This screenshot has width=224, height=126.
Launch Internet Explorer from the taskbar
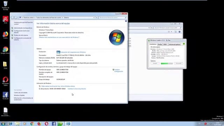[x=10, y=124]
